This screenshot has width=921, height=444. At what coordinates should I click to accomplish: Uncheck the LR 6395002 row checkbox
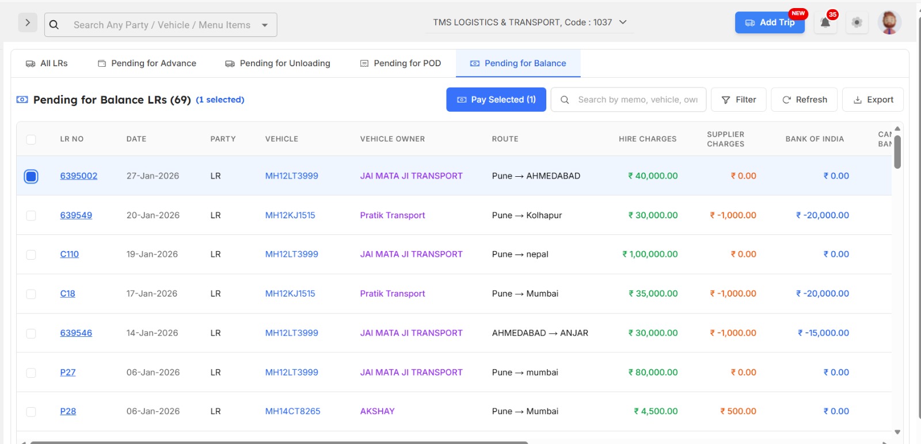point(31,176)
